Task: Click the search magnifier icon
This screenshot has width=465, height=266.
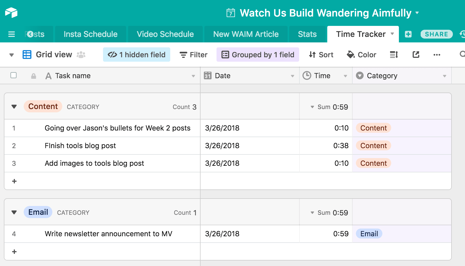Action: click(x=463, y=54)
